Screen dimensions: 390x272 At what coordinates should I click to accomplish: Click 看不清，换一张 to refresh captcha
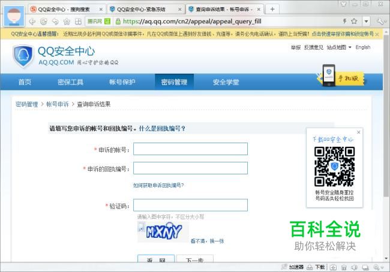click(x=207, y=241)
